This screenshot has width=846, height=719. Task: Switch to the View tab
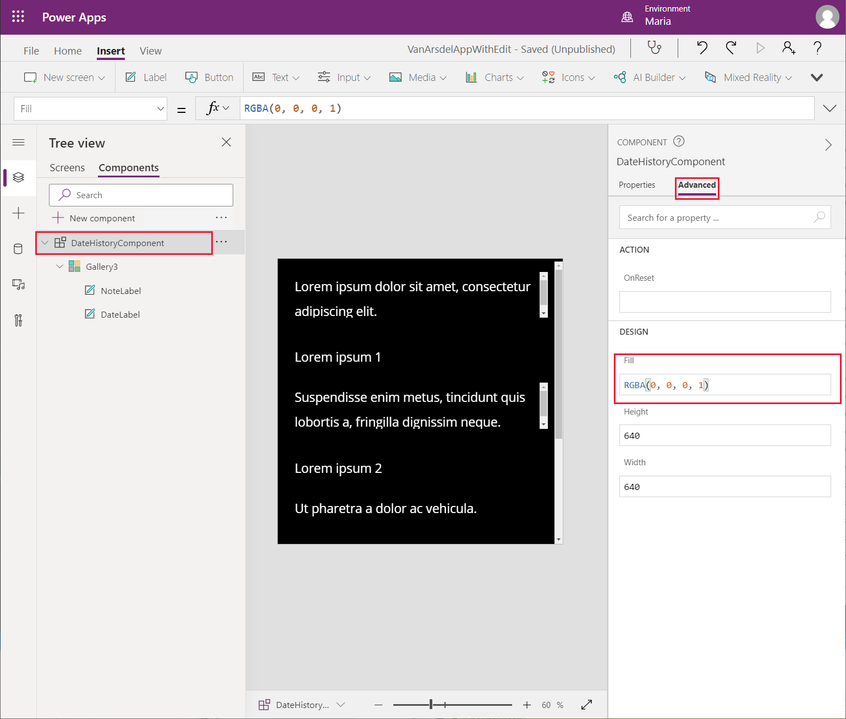click(x=150, y=51)
